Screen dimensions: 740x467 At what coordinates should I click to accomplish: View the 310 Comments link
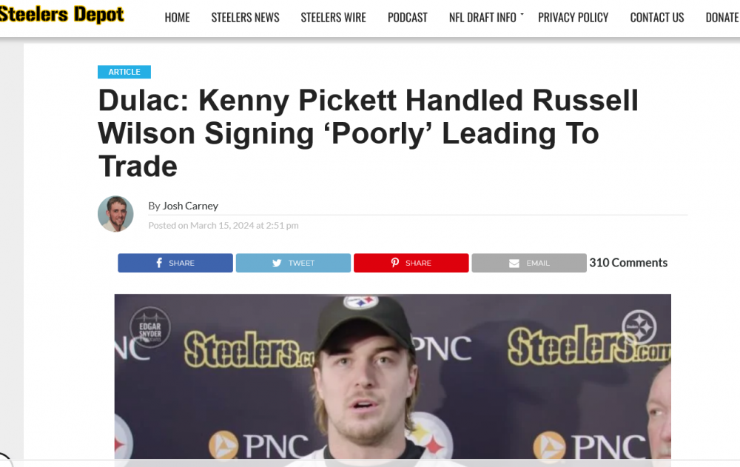pos(628,263)
